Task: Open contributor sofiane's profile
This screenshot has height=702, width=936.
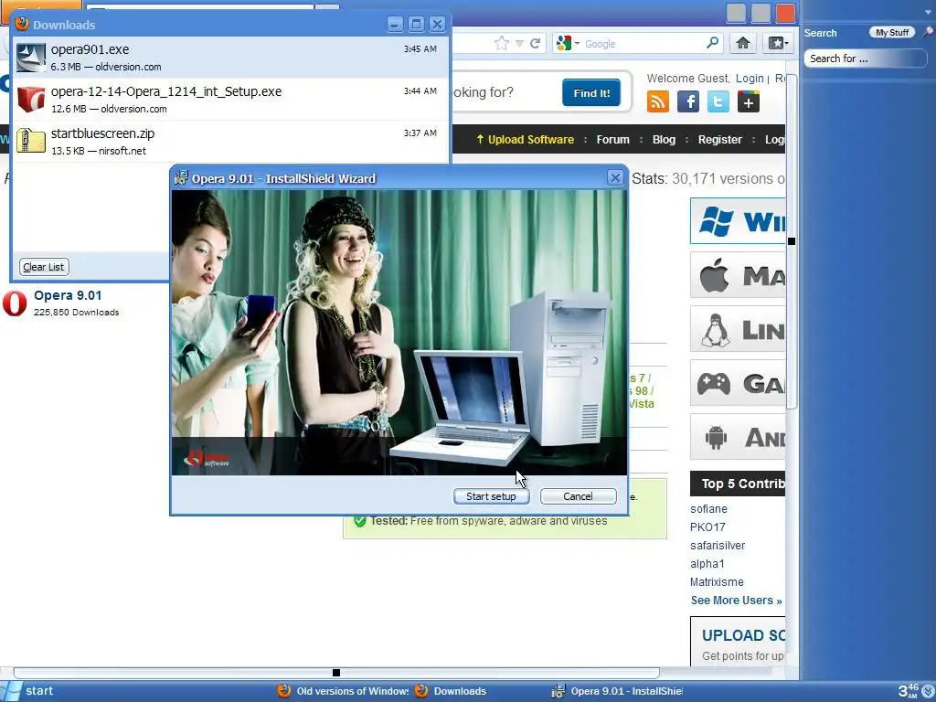Action: [708, 508]
